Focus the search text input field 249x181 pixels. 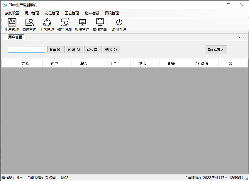26,50
